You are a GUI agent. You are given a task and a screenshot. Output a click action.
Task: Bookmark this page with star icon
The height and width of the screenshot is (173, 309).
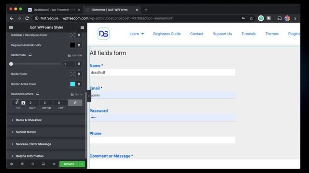point(251,18)
